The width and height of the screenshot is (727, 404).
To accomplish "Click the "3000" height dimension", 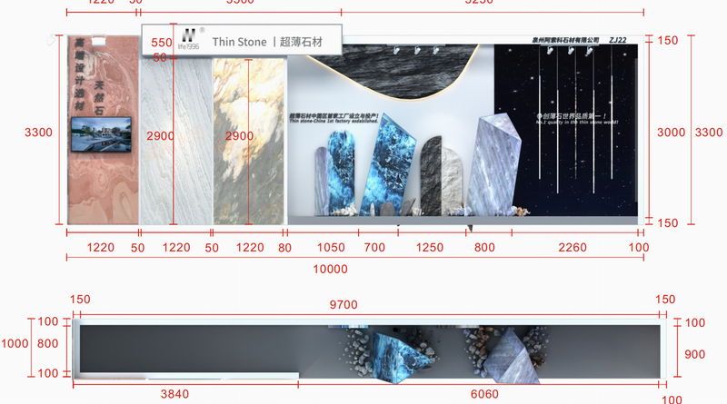I will coord(671,132).
